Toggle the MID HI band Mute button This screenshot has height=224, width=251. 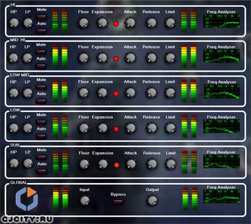point(41,52)
